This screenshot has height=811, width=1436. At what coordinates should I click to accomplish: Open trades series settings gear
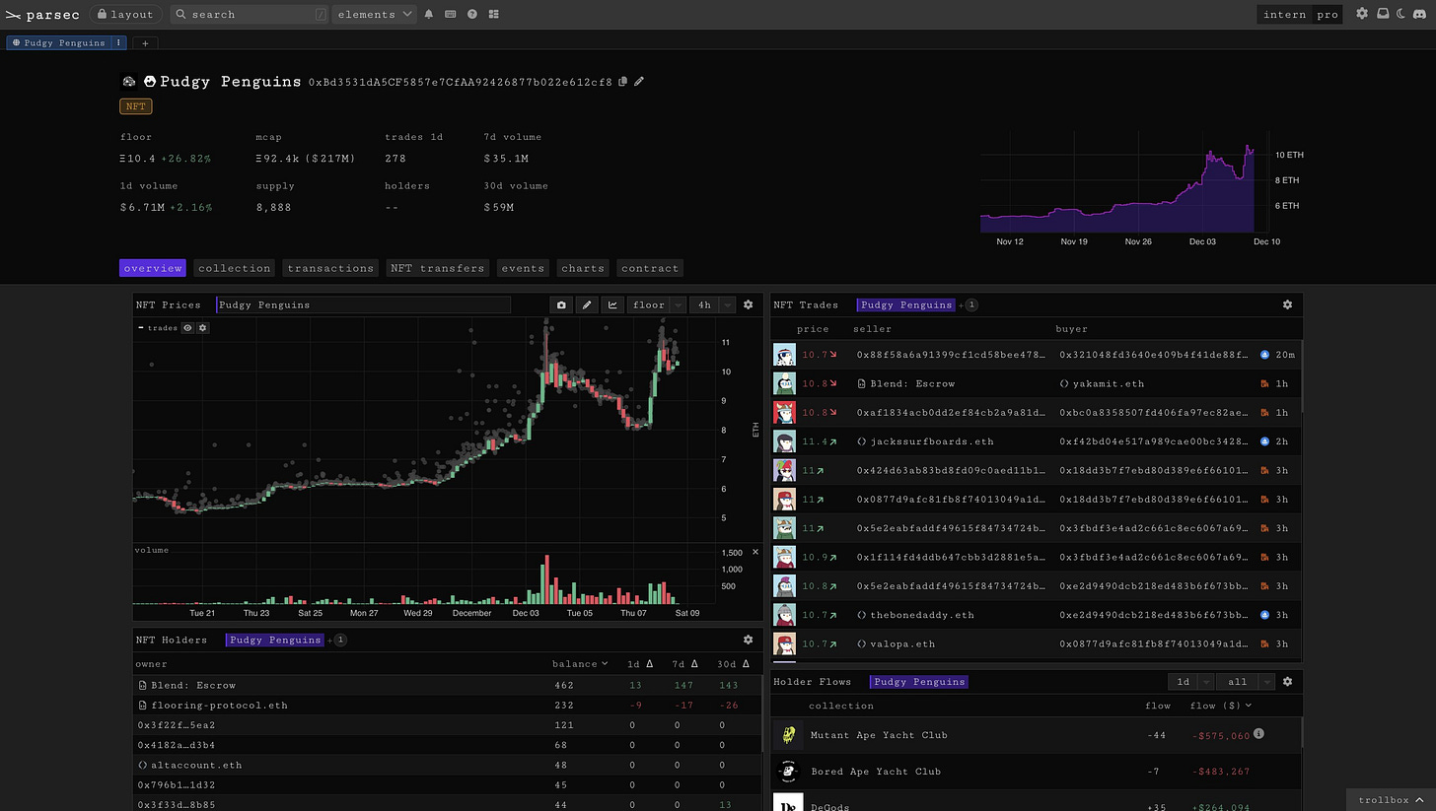tap(203, 328)
